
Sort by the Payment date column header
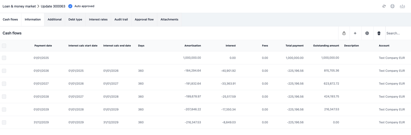pos(43,46)
